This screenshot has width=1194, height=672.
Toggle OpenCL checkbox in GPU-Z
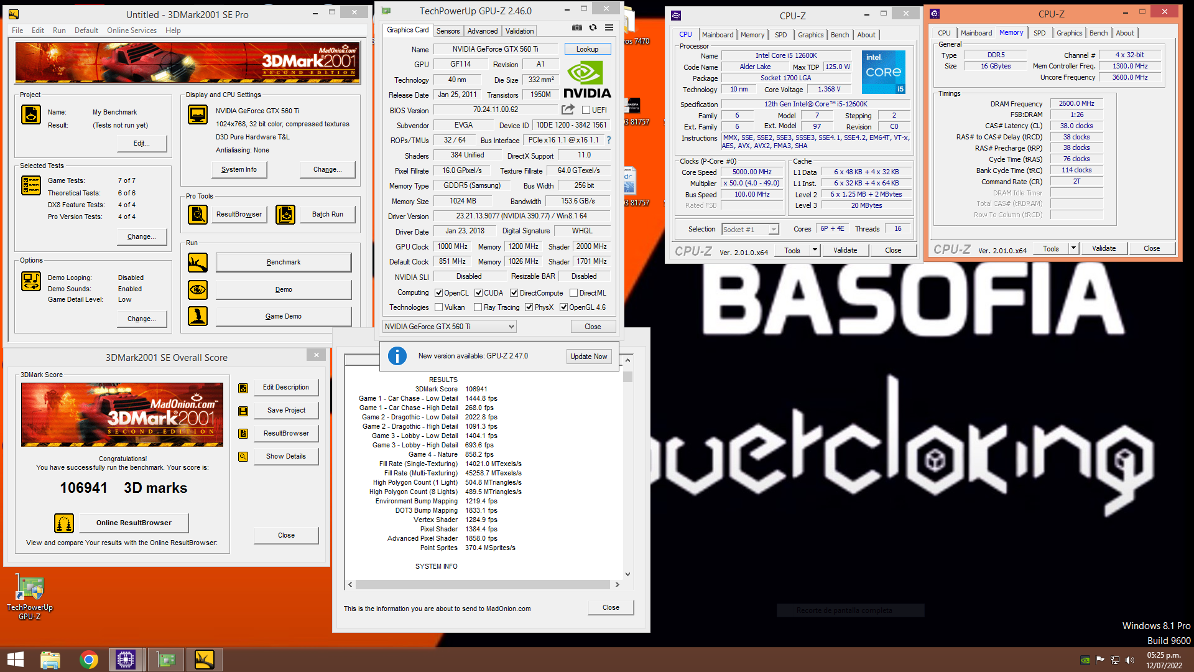click(438, 293)
